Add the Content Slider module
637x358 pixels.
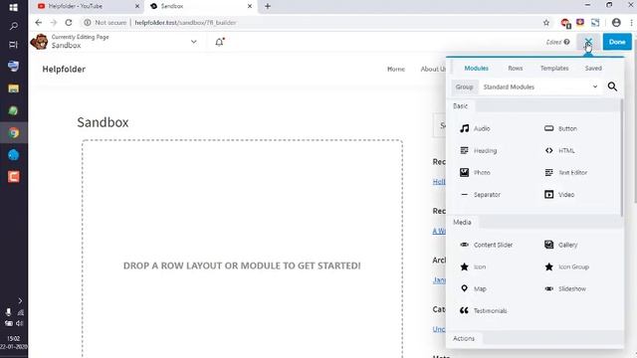click(486, 245)
